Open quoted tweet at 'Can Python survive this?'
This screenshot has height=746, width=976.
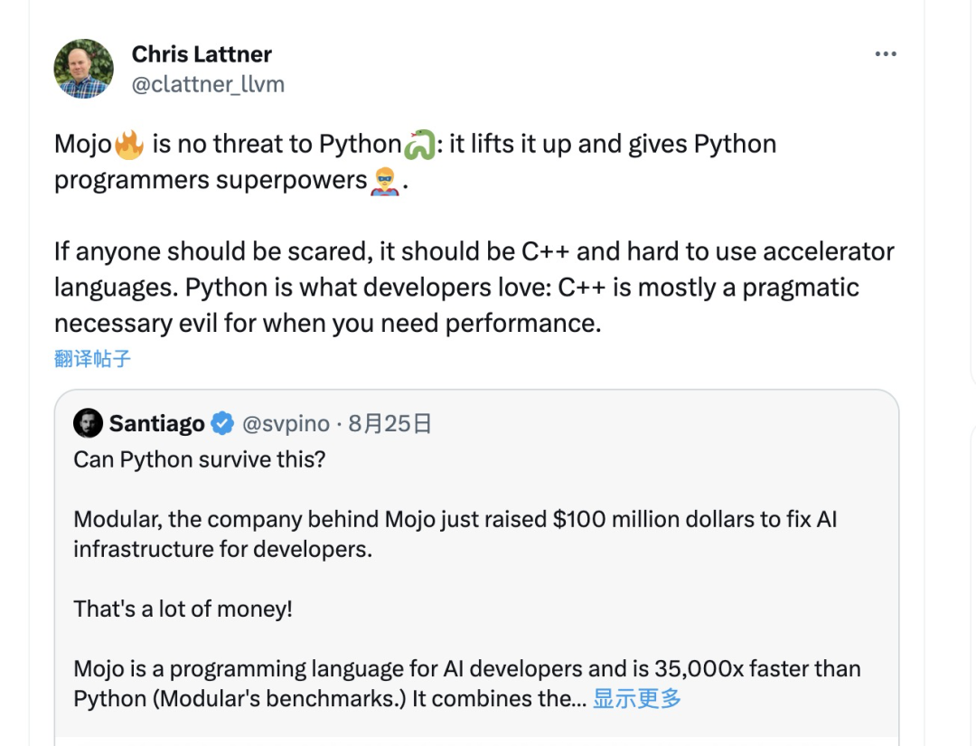199,459
